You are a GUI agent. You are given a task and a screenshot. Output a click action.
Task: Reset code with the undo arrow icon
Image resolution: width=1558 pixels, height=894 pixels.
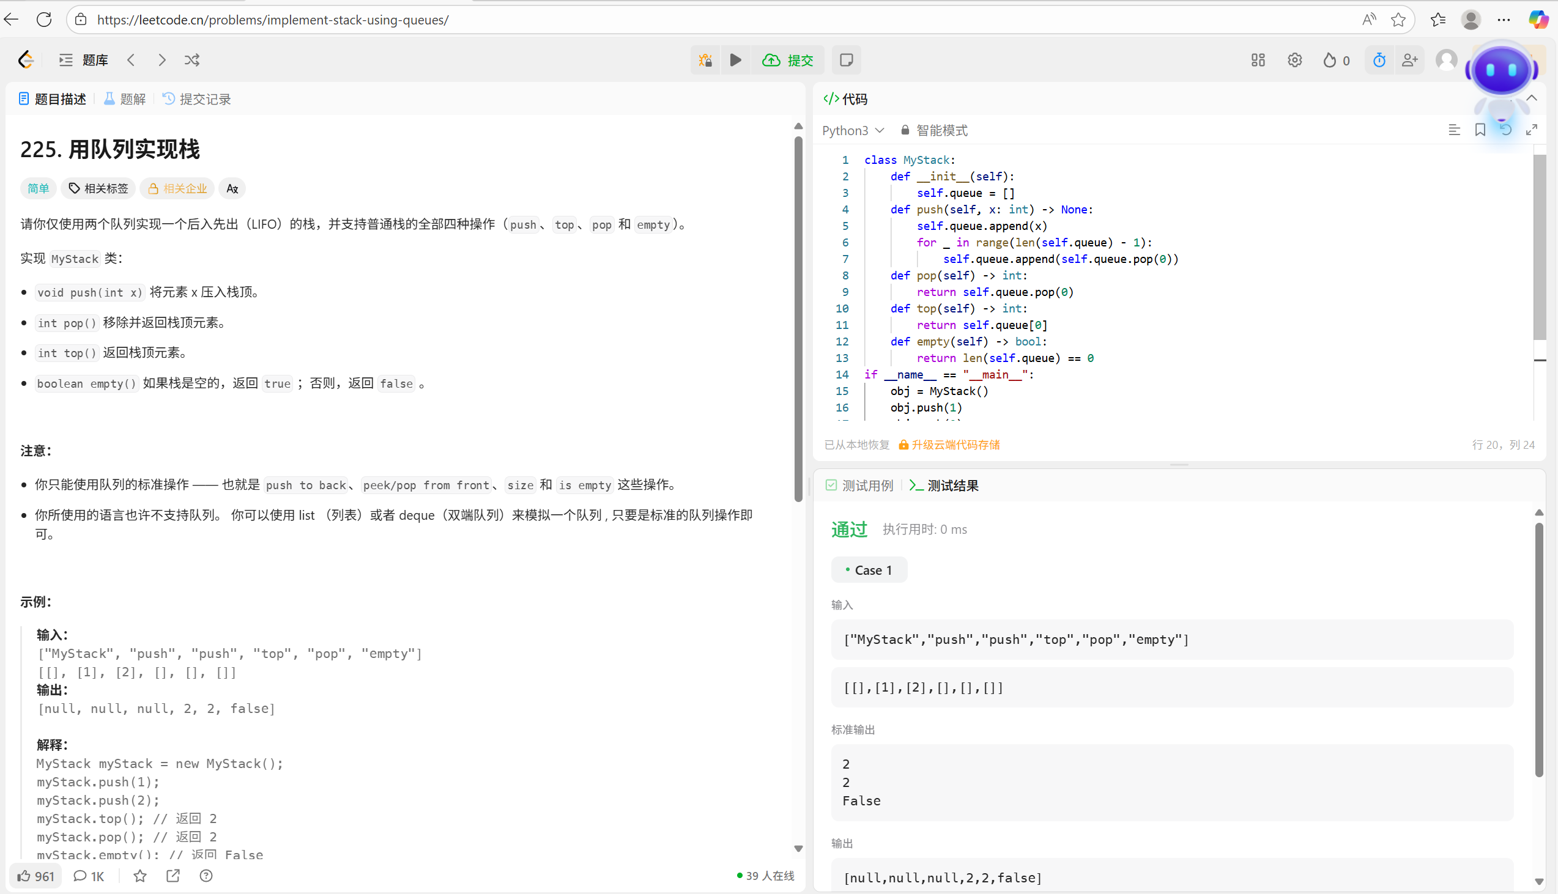click(x=1506, y=130)
